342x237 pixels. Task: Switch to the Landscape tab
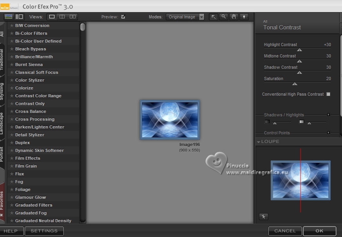pyautogui.click(x=2, y=123)
